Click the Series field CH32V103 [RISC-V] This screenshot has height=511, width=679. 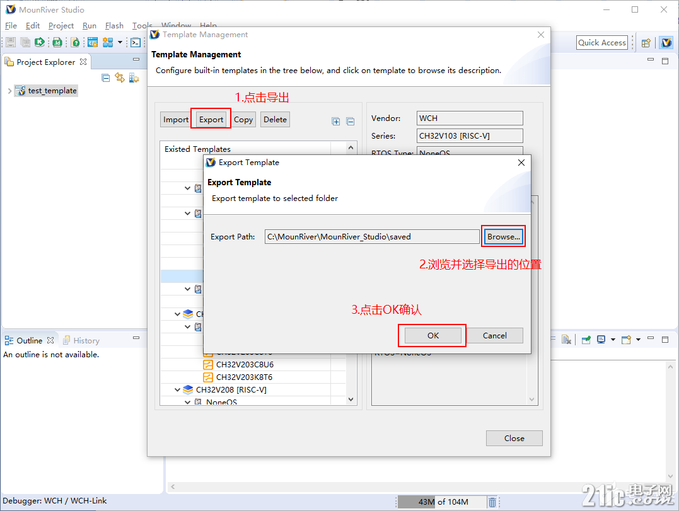470,136
